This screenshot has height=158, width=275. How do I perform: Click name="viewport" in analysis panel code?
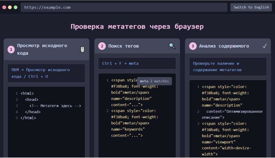click(219, 142)
